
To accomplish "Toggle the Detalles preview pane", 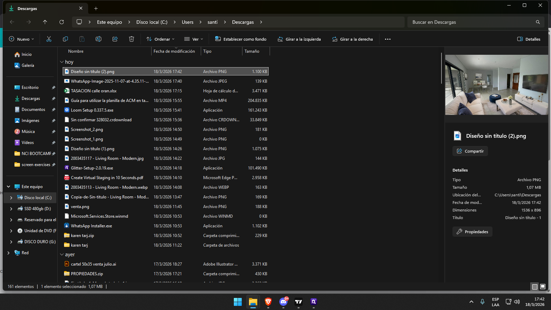I will click(529, 39).
